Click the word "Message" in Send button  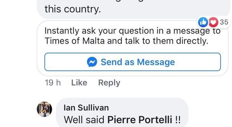click(156, 62)
